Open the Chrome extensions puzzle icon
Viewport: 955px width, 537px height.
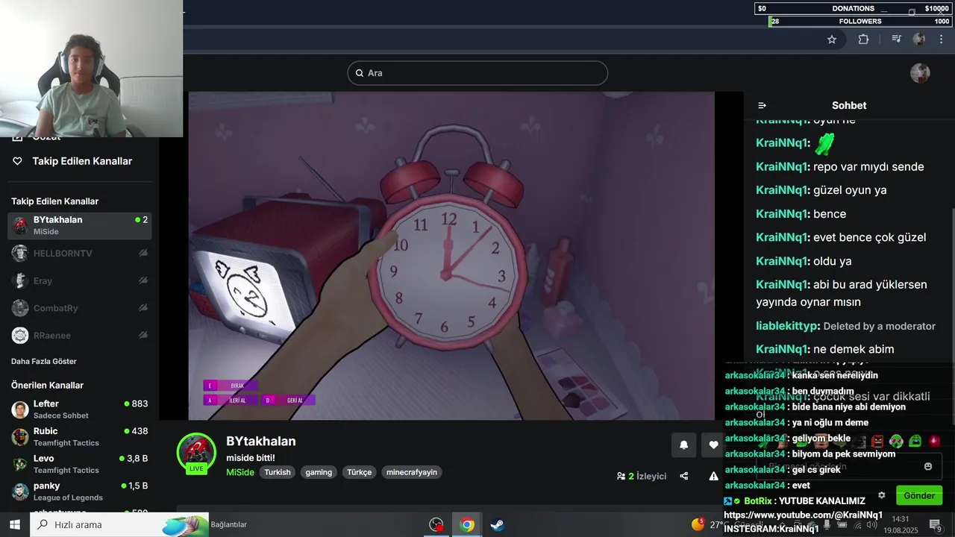(x=863, y=40)
